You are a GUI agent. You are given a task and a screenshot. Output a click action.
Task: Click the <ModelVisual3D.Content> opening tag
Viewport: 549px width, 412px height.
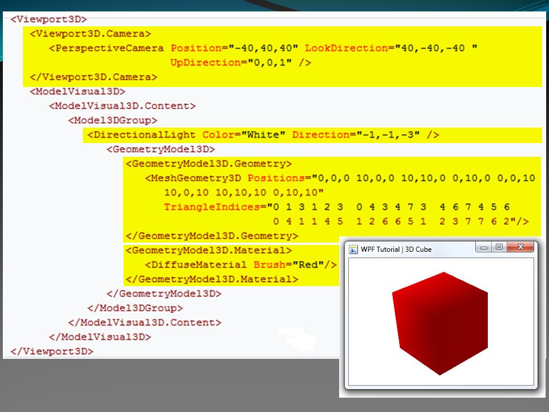[x=122, y=106]
